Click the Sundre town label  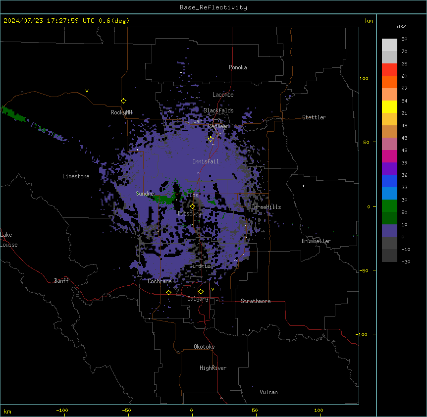145,194
